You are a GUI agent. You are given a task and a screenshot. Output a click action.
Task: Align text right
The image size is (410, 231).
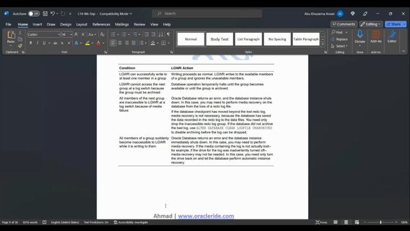(127, 43)
